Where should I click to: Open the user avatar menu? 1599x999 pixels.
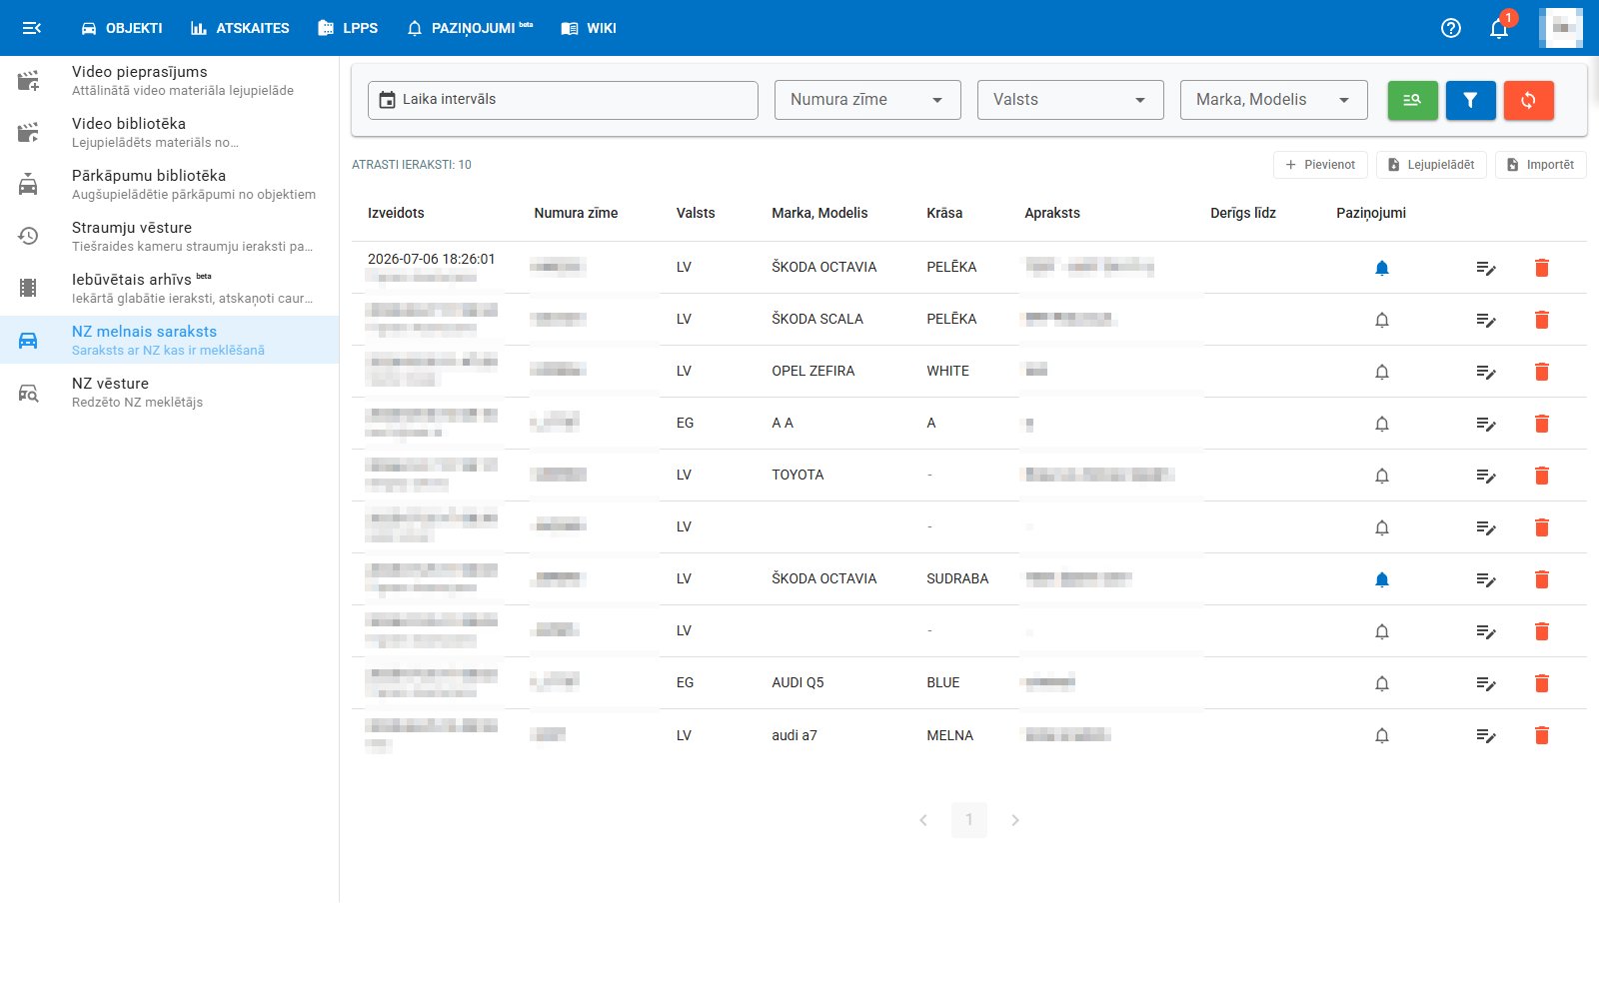point(1561,28)
